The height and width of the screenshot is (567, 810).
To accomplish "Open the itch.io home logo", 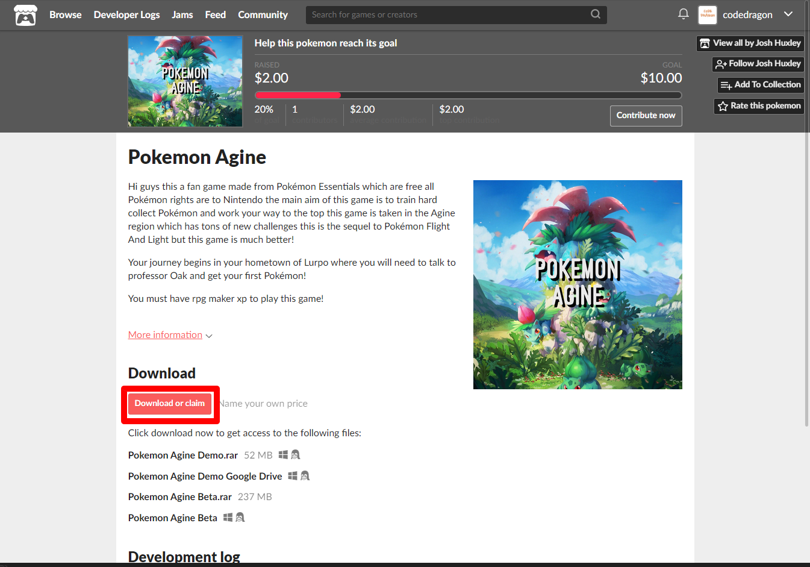I will [x=25, y=14].
